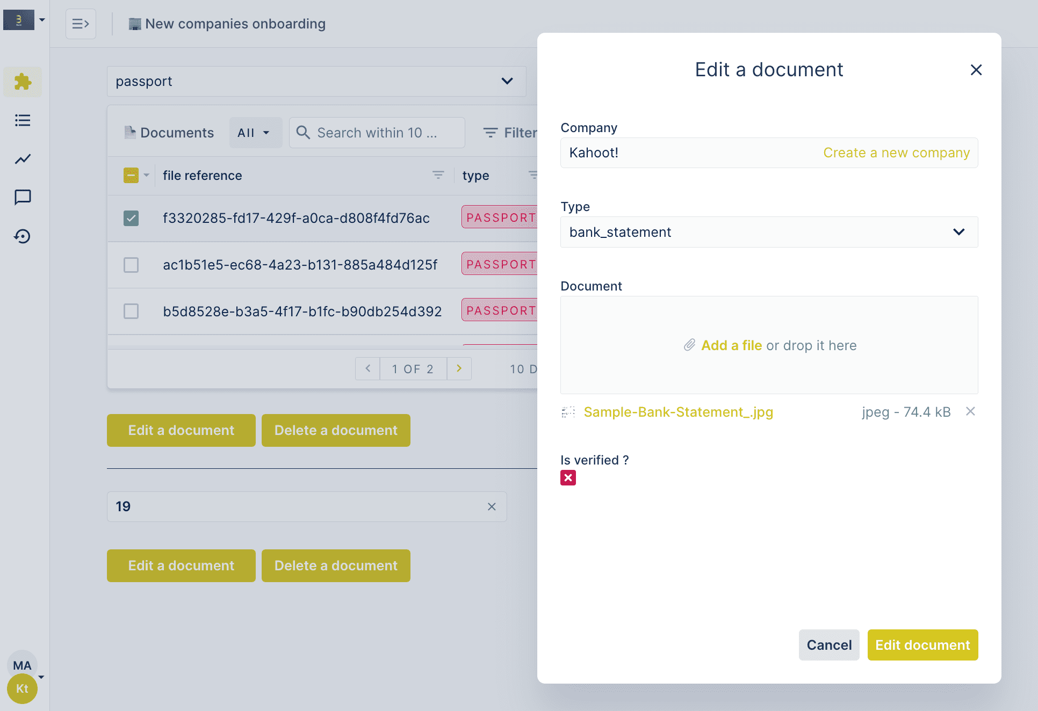This screenshot has height=711, width=1038.
Task: Click ac1b51e5-ec68-4a23-b131-885a484d125f reference
Action: 300,265
